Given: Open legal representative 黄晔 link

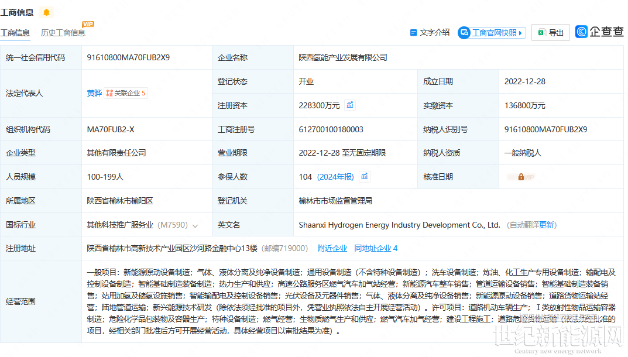Looking at the screenshot, I should [x=94, y=93].
